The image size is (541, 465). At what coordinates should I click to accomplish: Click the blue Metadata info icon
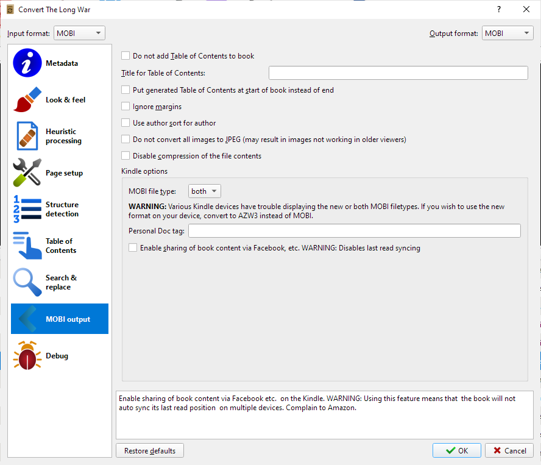[27, 63]
